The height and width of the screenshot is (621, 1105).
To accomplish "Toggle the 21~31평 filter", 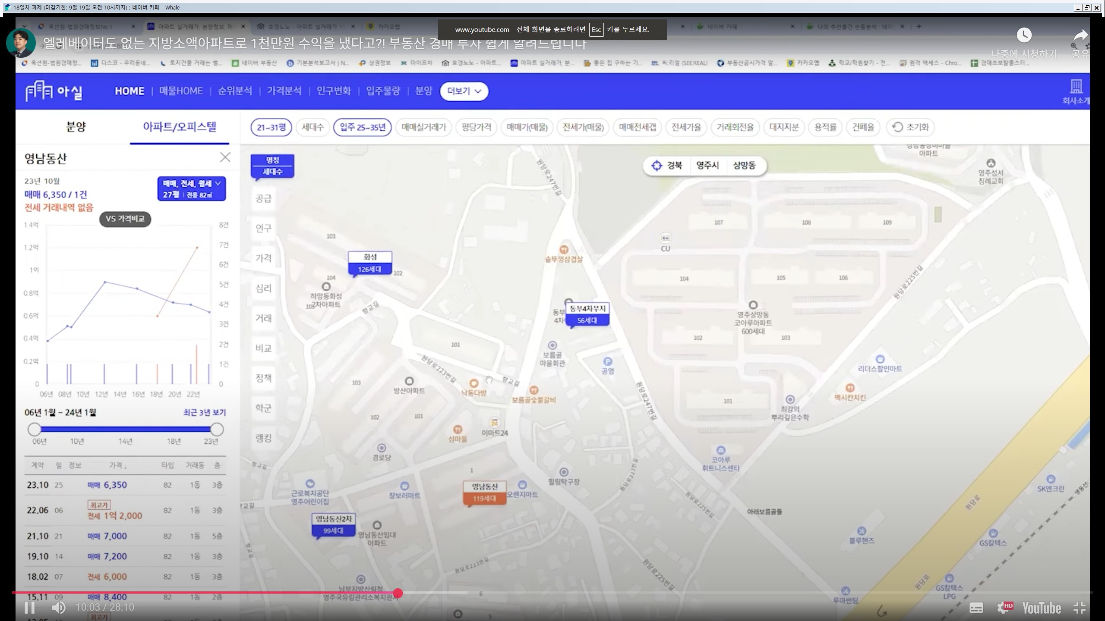I will coord(271,127).
